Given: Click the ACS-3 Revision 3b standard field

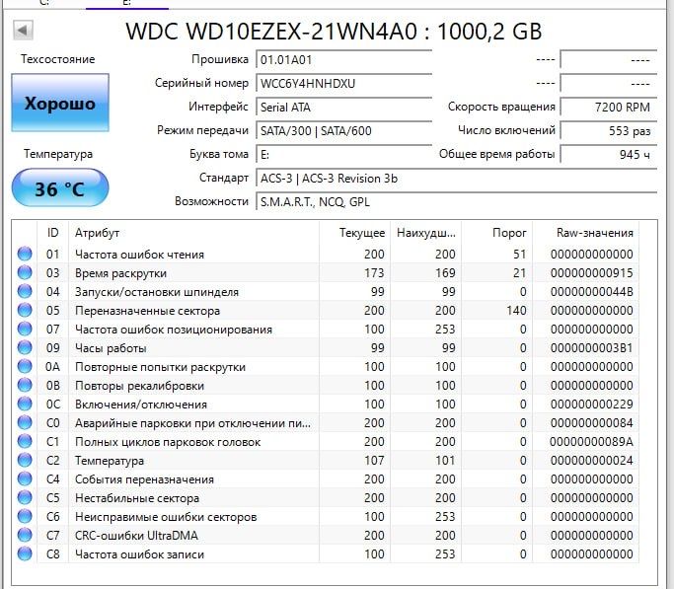Looking at the screenshot, I should tap(457, 178).
